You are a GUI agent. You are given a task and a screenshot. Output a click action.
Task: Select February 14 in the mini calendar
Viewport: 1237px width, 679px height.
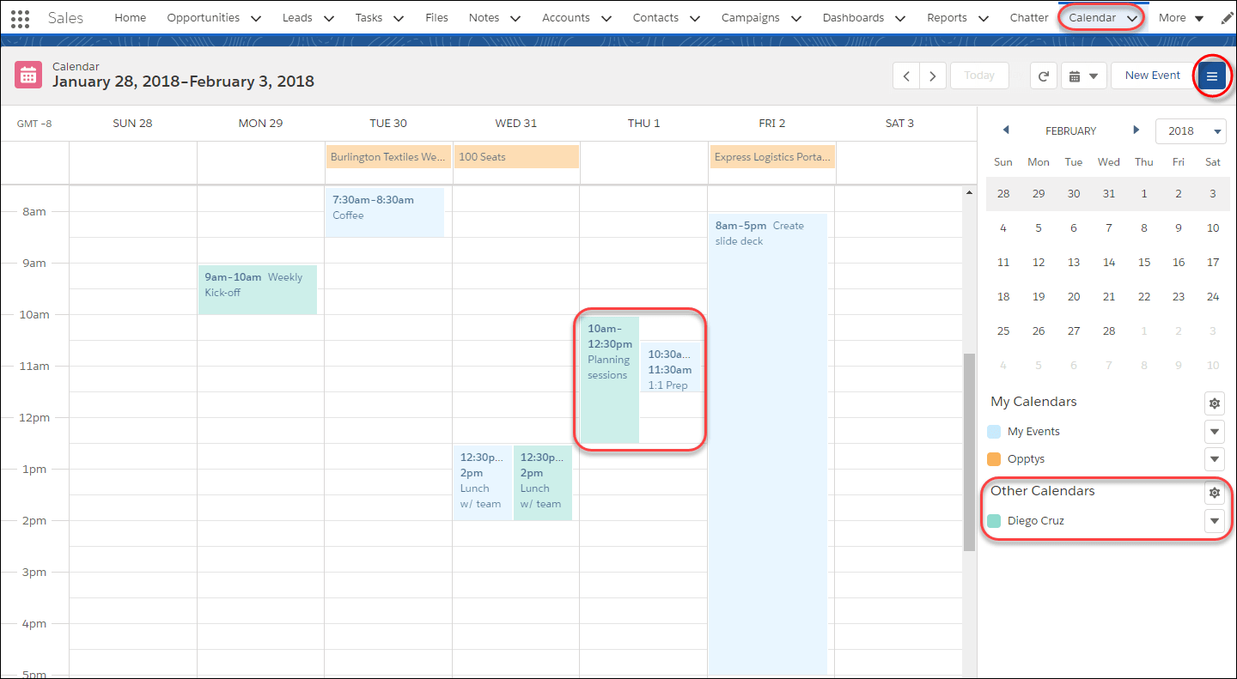[1108, 262]
